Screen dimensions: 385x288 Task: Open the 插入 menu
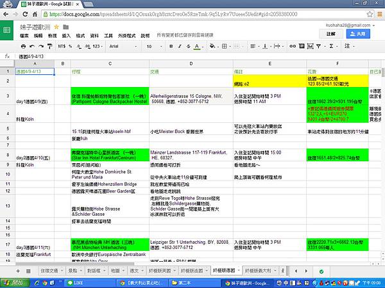pos(66,36)
